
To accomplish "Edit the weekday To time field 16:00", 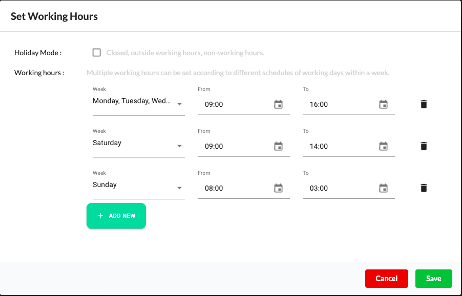I will (341, 104).
